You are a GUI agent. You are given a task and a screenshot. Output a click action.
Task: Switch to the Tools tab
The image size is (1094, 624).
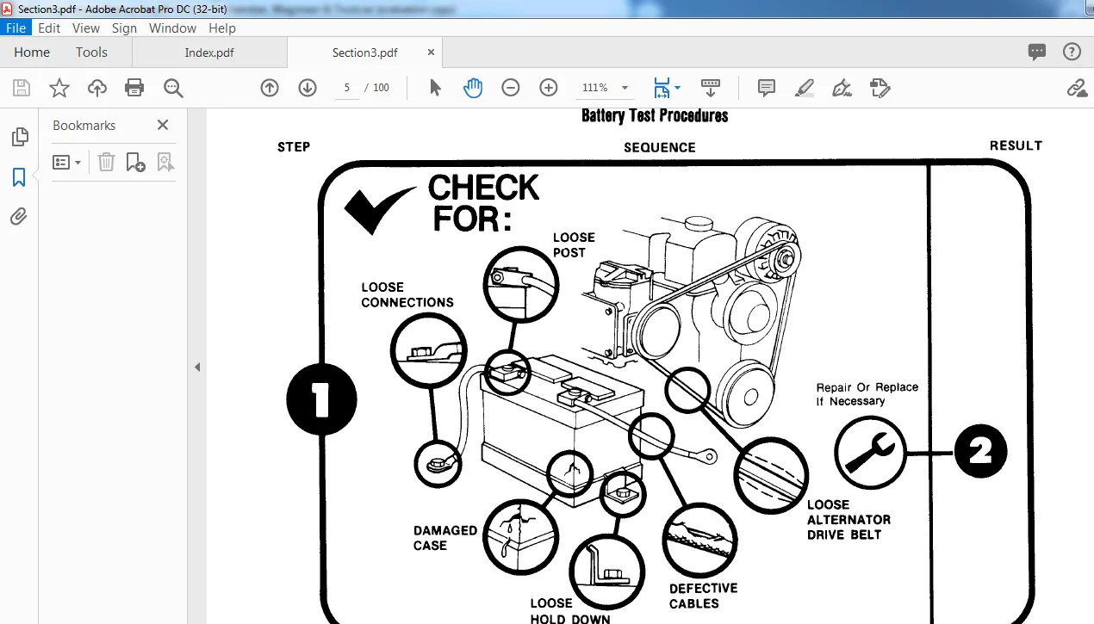(x=91, y=53)
